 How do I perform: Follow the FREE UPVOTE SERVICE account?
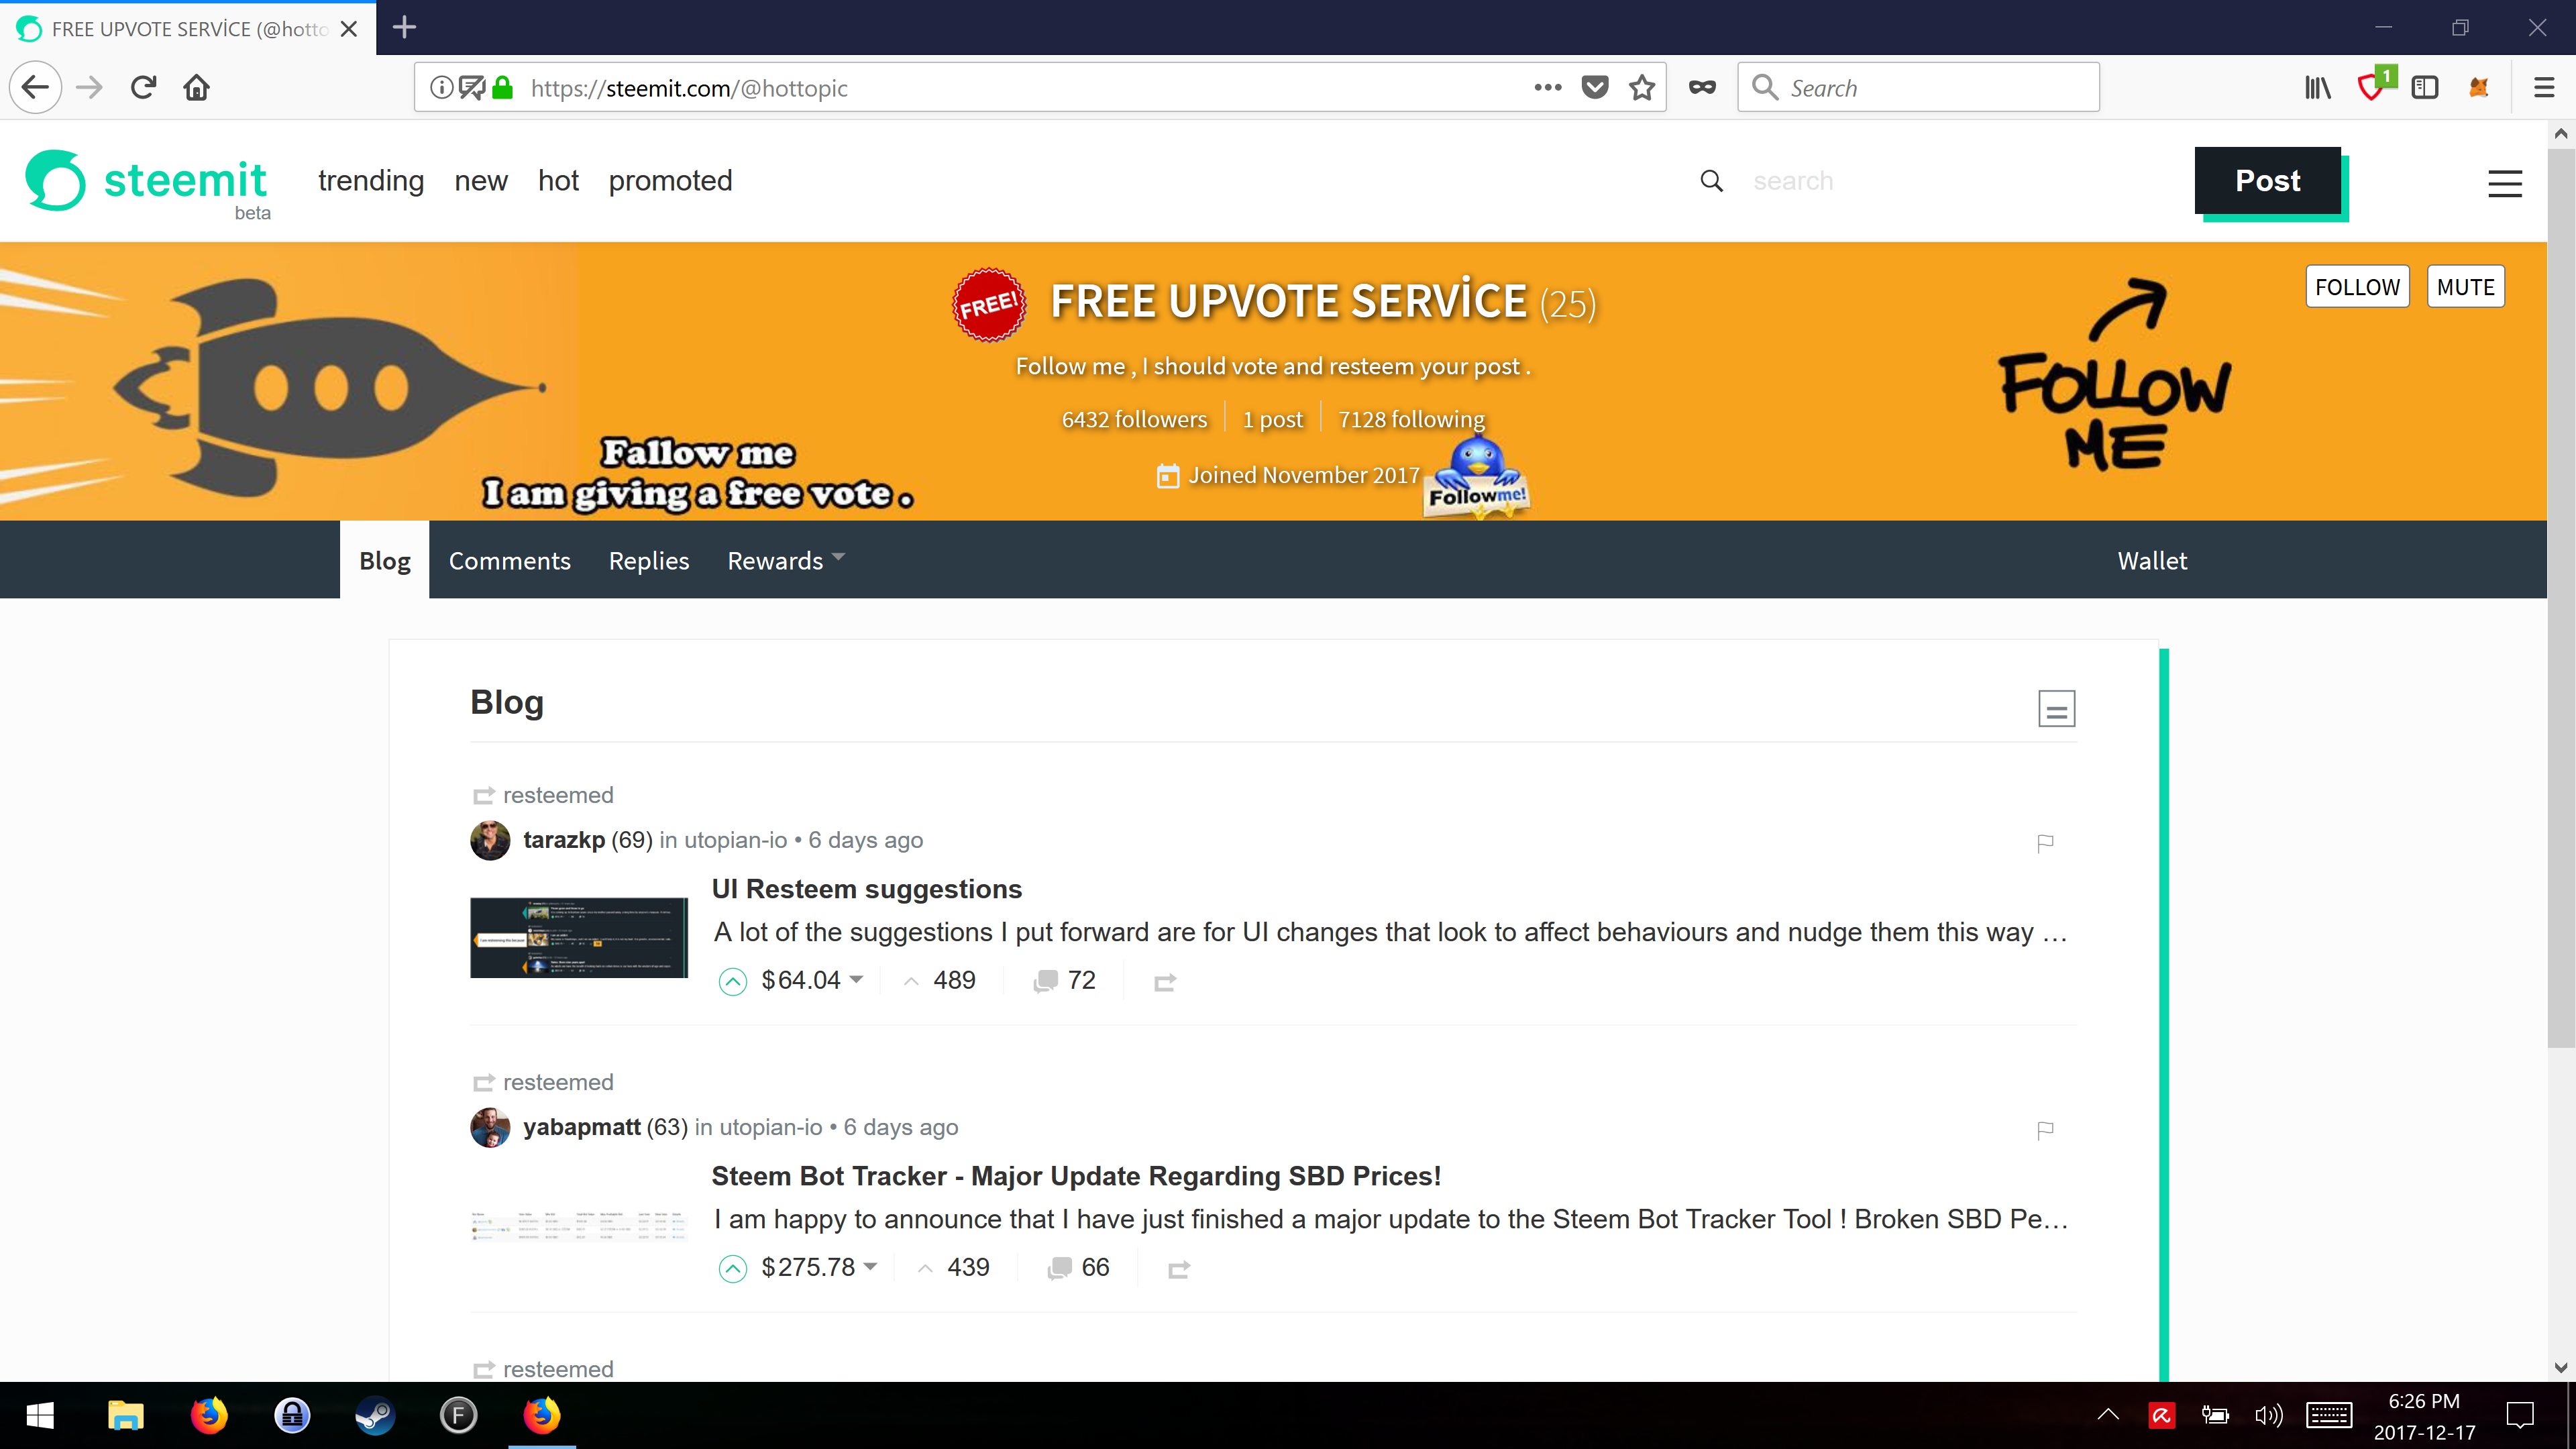tap(2358, 286)
